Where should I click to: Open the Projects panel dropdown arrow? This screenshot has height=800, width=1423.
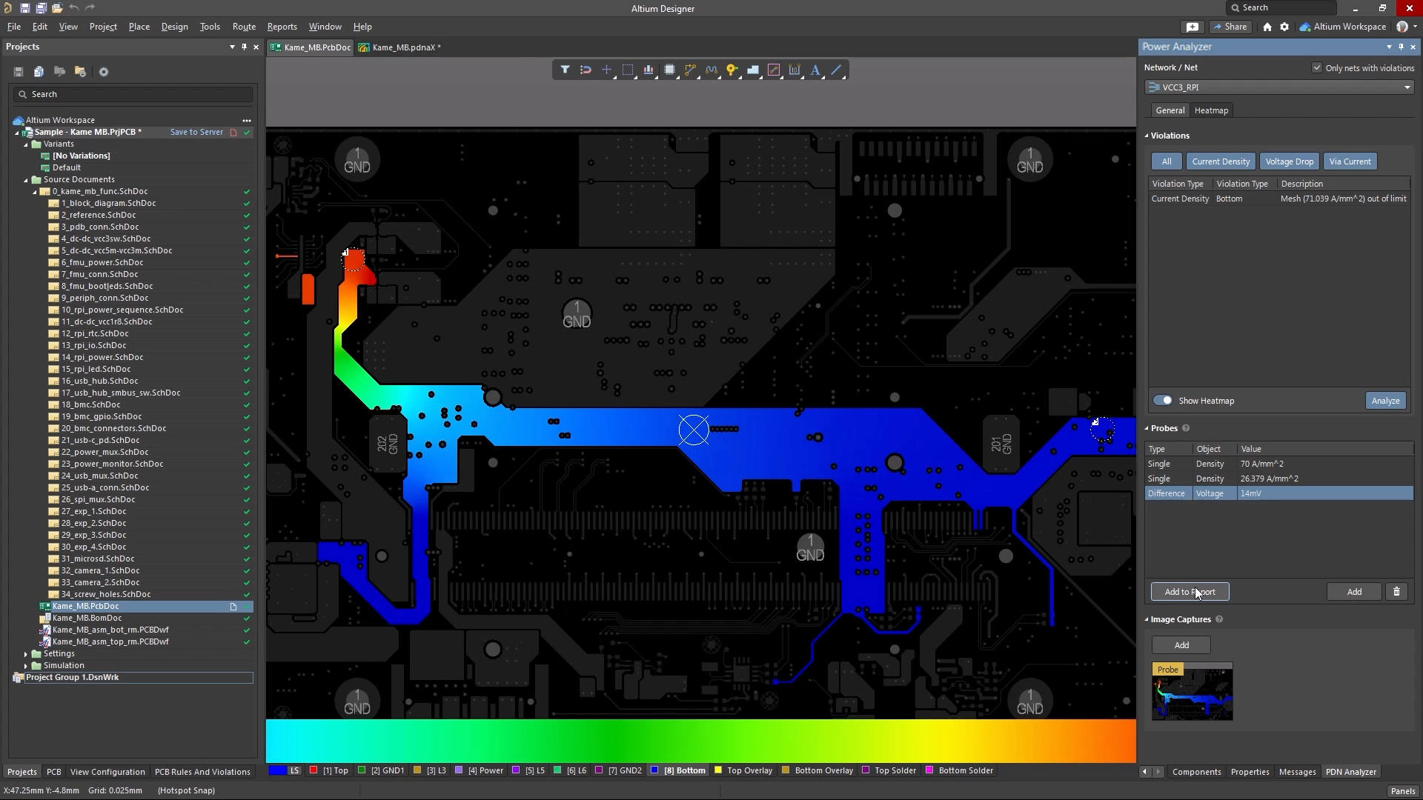click(x=232, y=47)
